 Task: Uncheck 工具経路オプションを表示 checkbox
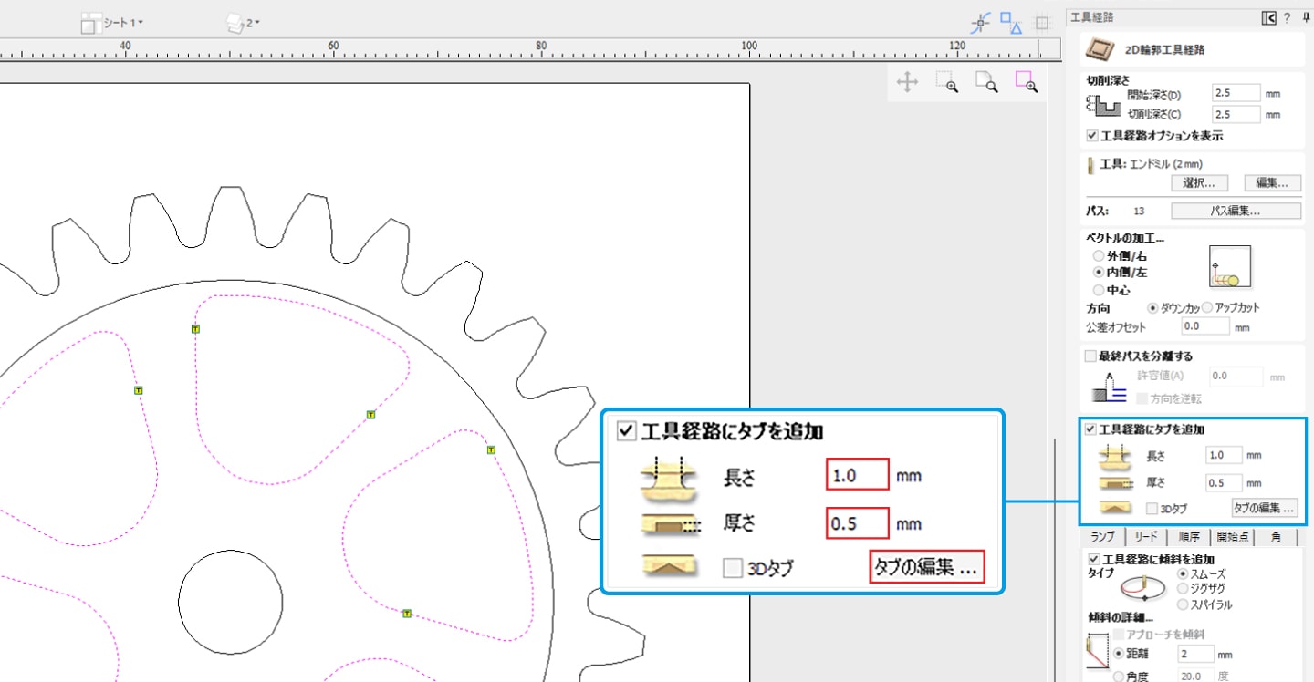1092,136
